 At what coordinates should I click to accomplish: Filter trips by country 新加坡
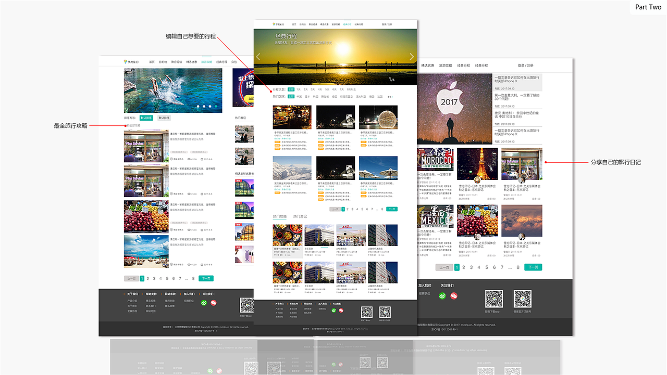[x=325, y=96]
